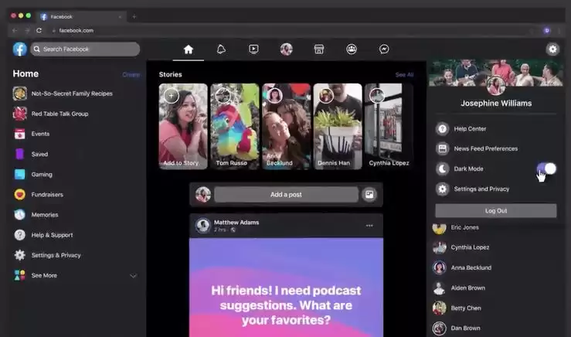This screenshot has width=571, height=337.
Task: Expand the See More chevron arrow
Action: (x=133, y=276)
